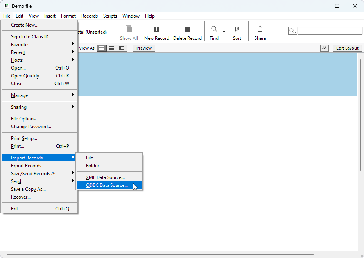The width and height of the screenshot is (364, 258).
Task: Open text formatting with the Aa icon
Action: pyautogui.click(x=325, y=48)
